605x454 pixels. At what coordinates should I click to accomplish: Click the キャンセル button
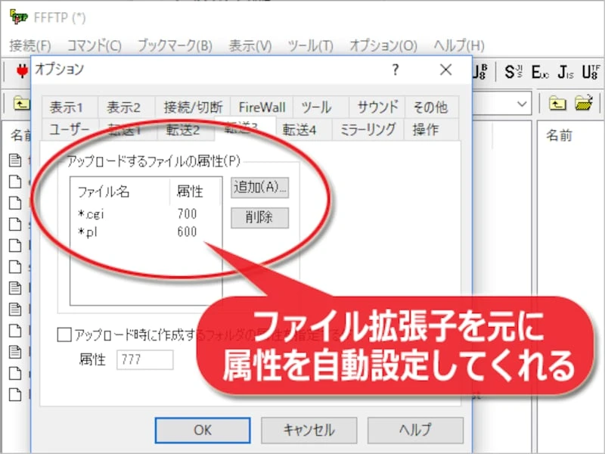pyautogui.click(x=309, y=430)
